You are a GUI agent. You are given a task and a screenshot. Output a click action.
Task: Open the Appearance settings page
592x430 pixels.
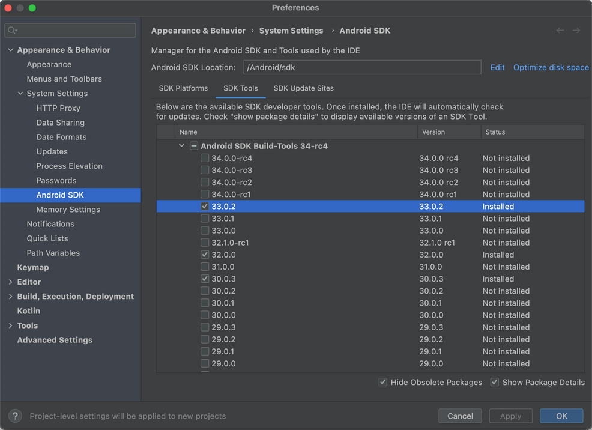(49, 64)
